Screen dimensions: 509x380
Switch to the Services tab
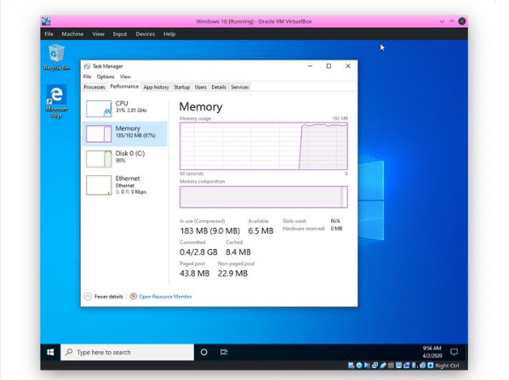click(240, 87)
